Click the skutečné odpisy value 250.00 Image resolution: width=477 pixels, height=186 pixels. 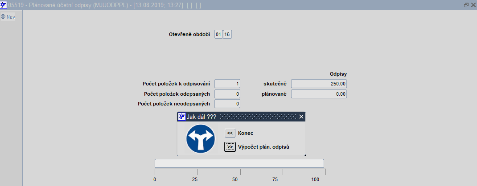[319, 84]
